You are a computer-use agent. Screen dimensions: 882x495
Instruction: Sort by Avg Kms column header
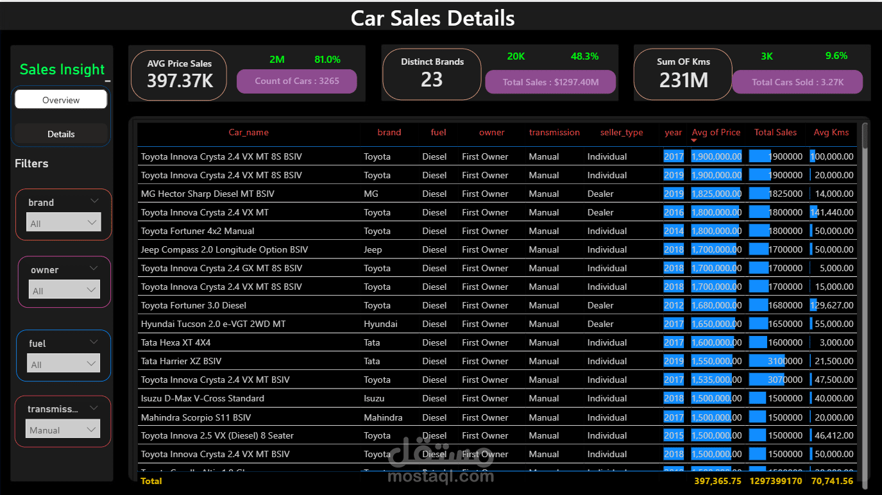pos(831,132)
